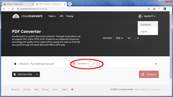Click the cloudconvert wordmark text
This screenshot has width=173, height=97.
[x=32, y=16]
